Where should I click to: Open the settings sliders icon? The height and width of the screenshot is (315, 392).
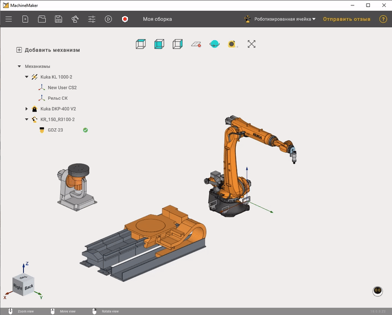click(92, 19)
